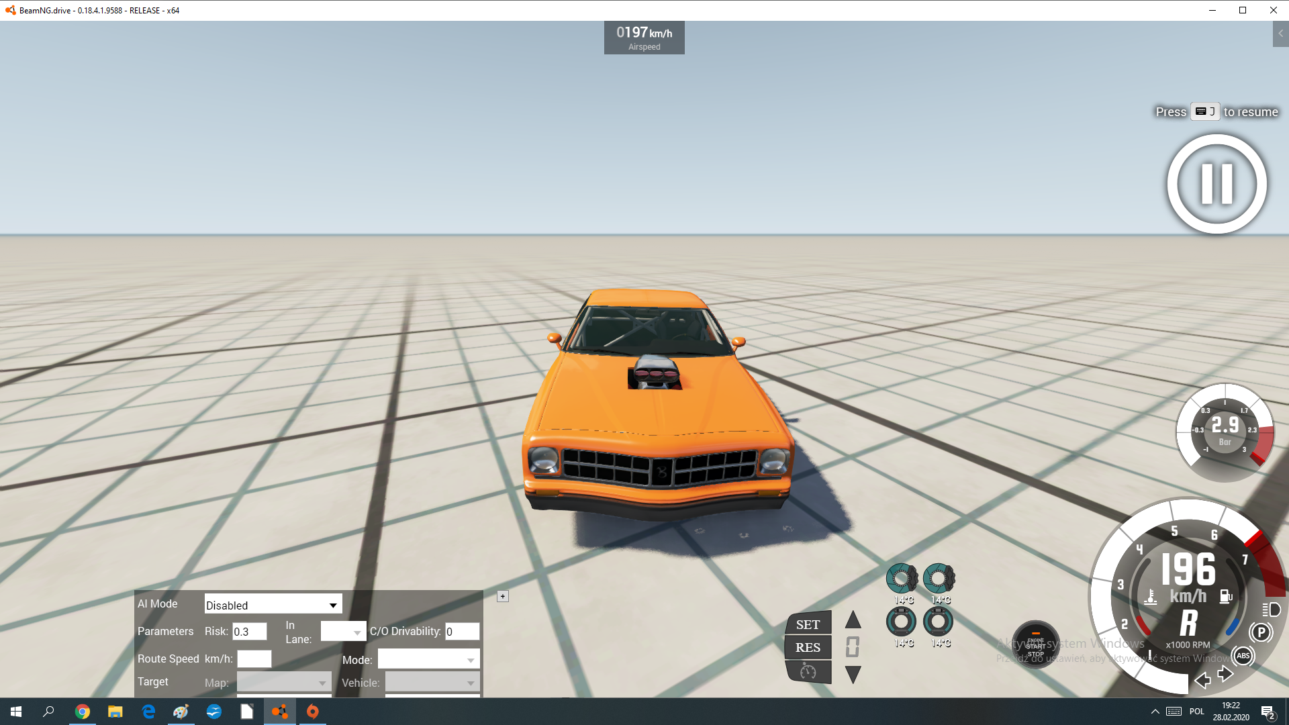
Task: Click the fuel pump gauge icon
Action: coord(1225,596)
